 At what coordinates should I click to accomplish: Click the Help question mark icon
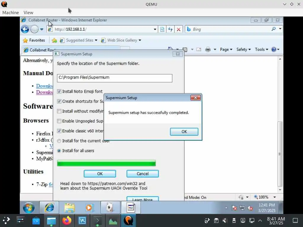274,50
